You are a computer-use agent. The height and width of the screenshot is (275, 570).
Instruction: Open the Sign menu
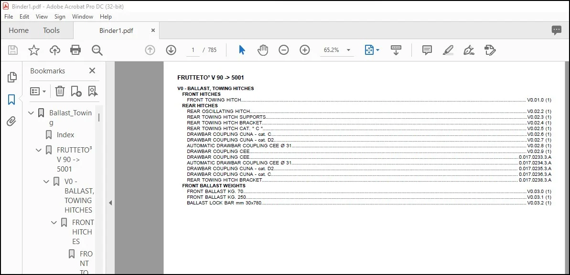[60, 17]
